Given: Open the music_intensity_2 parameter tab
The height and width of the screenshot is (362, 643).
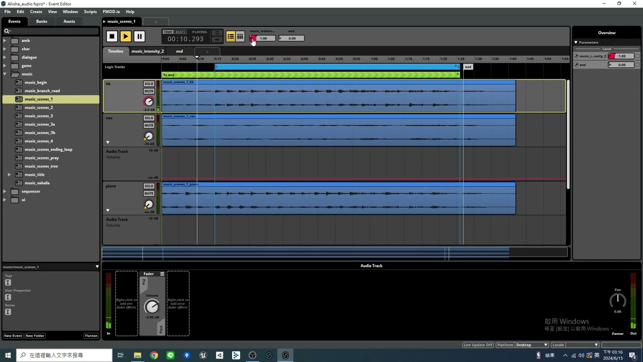Looking at the screenshot, I should [x=148, y=51].
